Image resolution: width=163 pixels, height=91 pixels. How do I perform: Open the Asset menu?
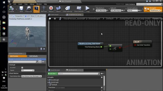coord(20,4)
